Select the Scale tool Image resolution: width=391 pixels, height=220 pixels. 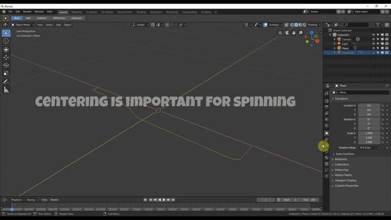[x=6, y=73]
